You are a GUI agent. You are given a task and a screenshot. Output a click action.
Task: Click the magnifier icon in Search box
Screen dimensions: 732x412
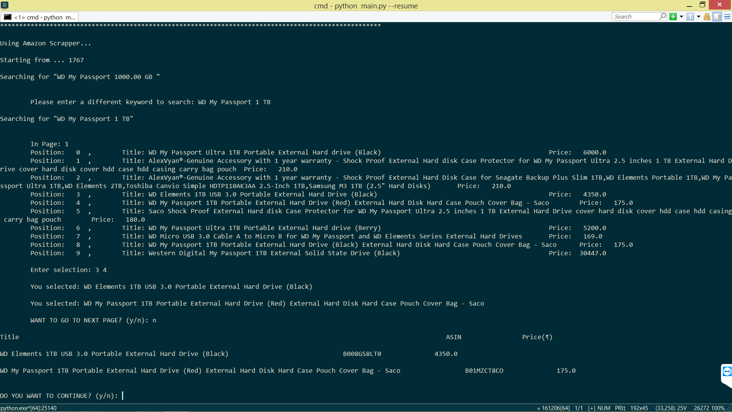click(x=663, y=16)
